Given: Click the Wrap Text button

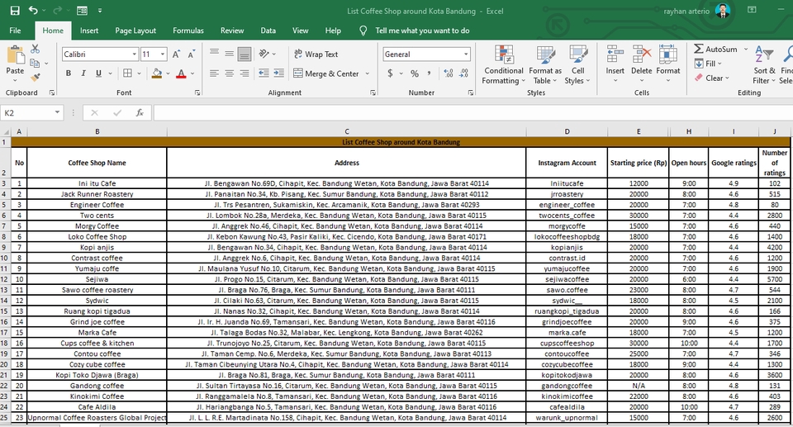Looking at the screenshot, I should pyautogui.click(x=316, y=54).
